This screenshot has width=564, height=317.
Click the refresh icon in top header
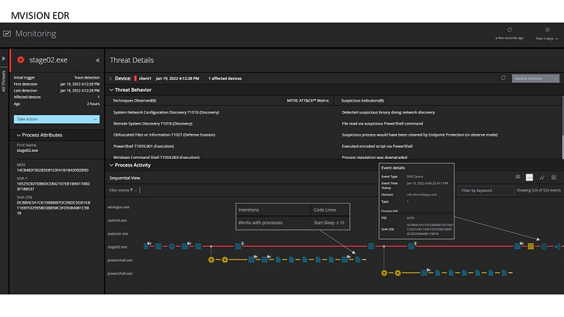pos(509,30)
